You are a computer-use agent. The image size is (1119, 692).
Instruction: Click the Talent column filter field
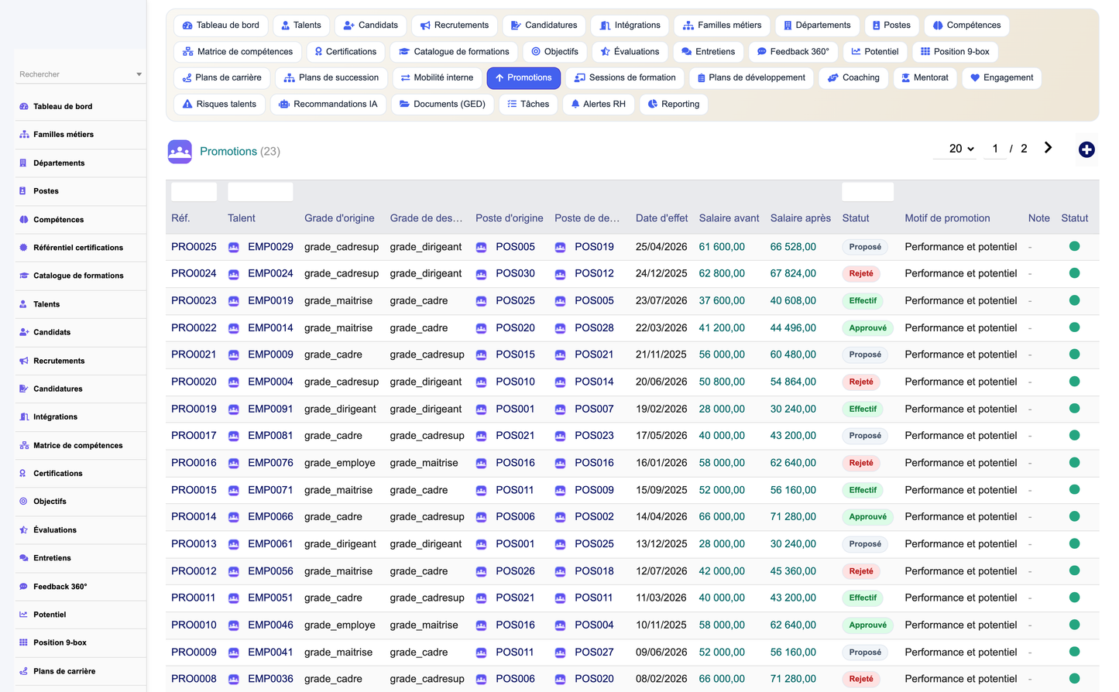click(260, 192)
